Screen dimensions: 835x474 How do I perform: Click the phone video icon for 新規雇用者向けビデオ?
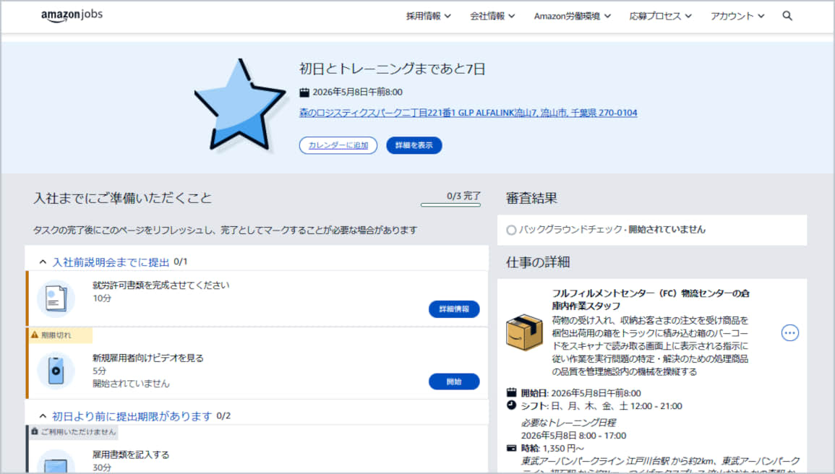(x=56, y=370)
